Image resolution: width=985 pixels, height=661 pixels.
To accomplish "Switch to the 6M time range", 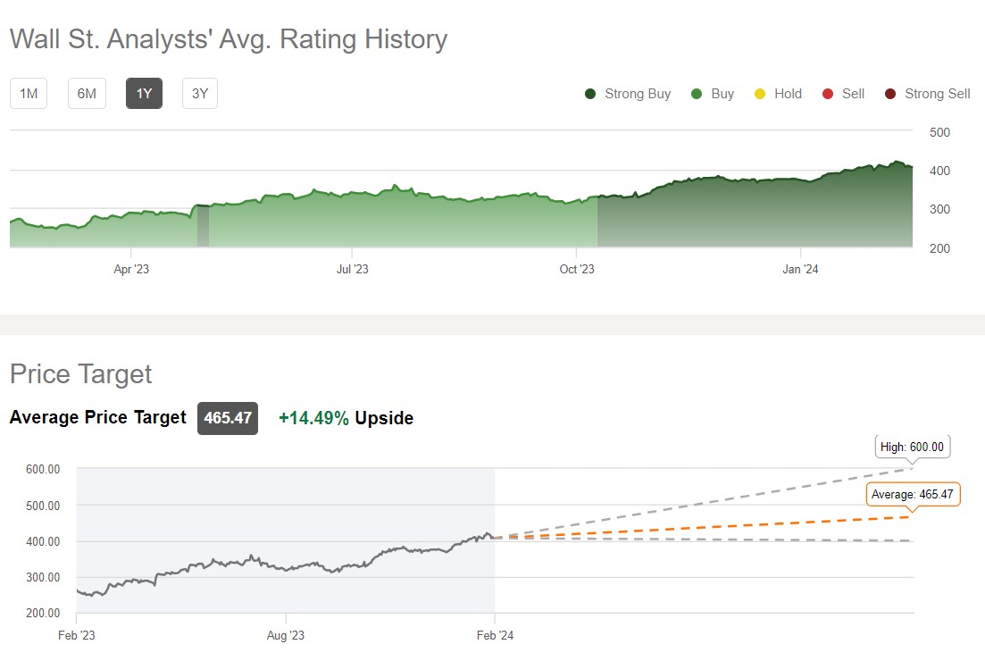I will pyautogui.click(x=87, y=94).
